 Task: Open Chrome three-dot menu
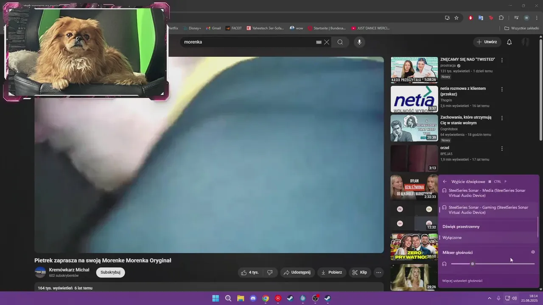(536, 18)
